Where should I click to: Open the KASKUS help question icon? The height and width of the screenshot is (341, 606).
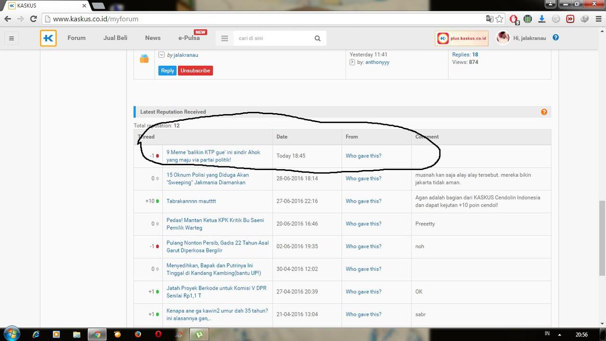coord(556,37)
